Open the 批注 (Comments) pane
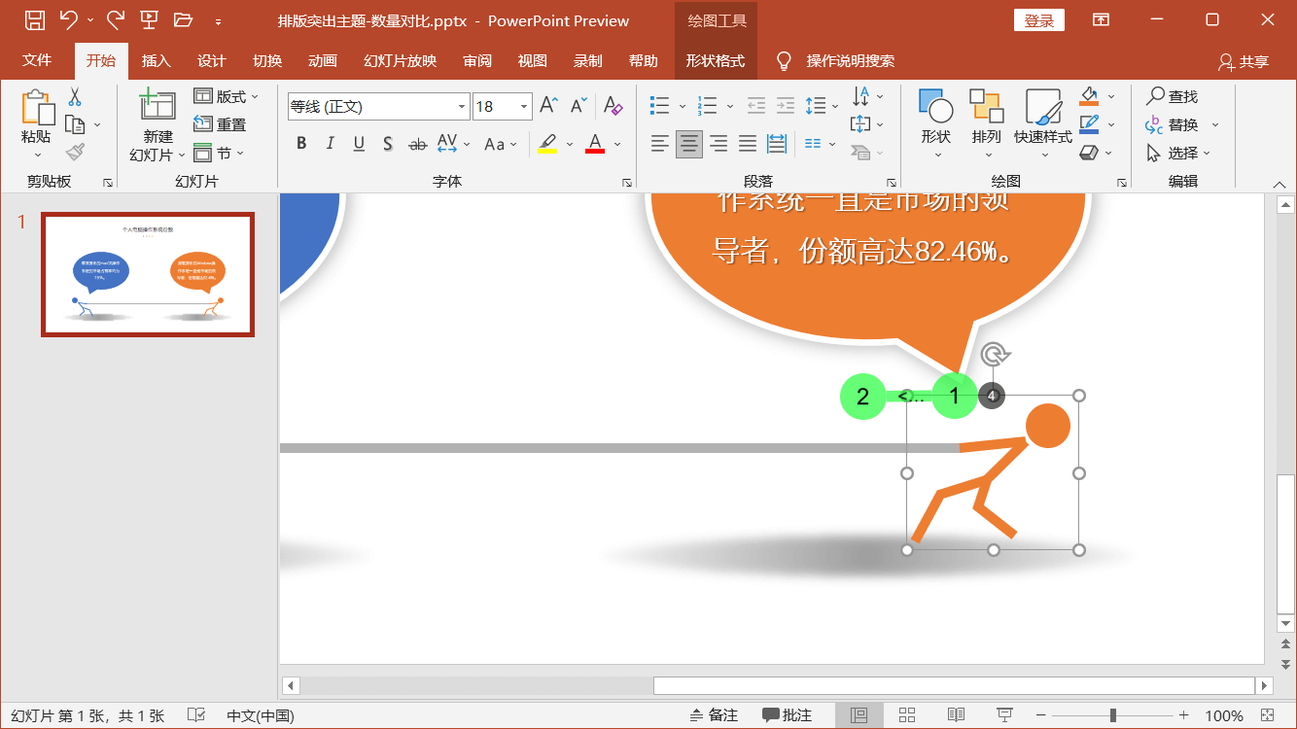 [x=788, y=714]
